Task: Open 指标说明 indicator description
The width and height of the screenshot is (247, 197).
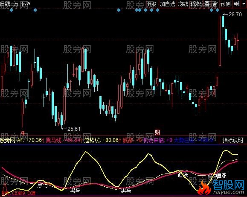Action: click(232, 140)
